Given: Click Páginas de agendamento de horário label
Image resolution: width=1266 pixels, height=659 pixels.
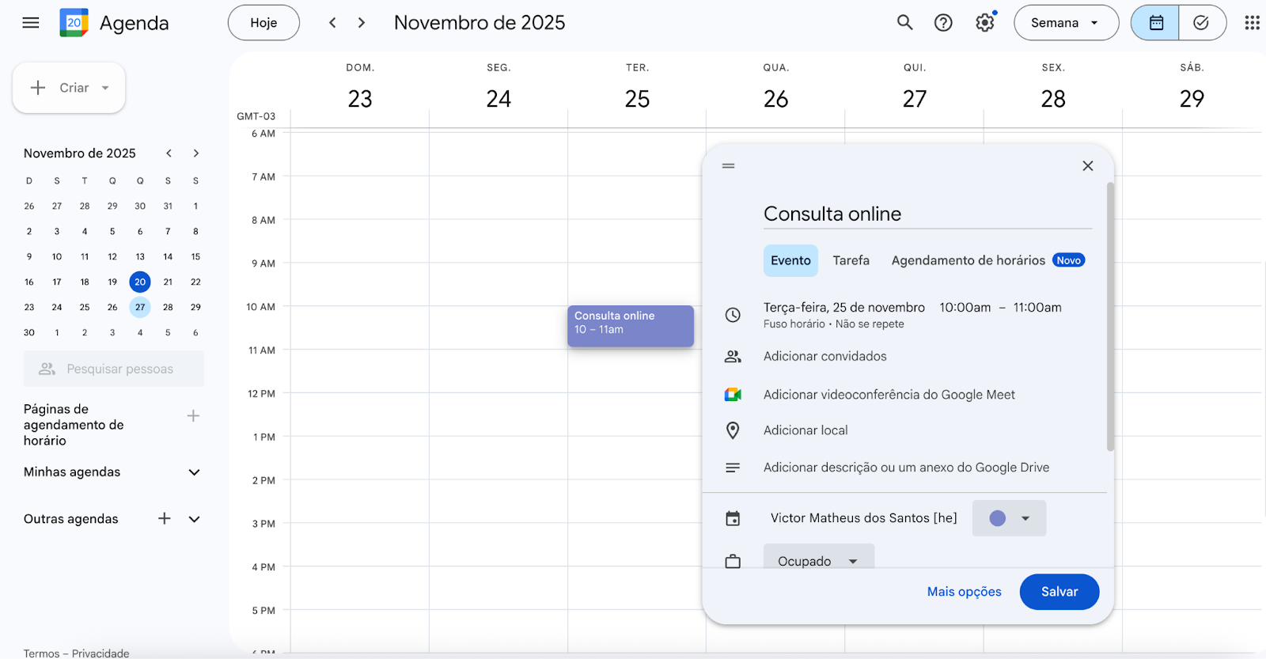Looking at the screenshot, I should click(74, 425).
